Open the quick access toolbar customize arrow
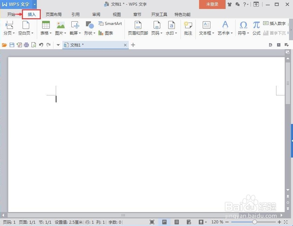The image size is (293, 226). coord(58,45)
